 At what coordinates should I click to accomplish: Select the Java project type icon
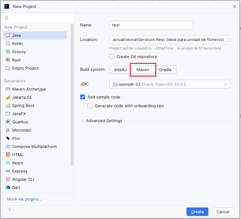(x=8, y=36)
